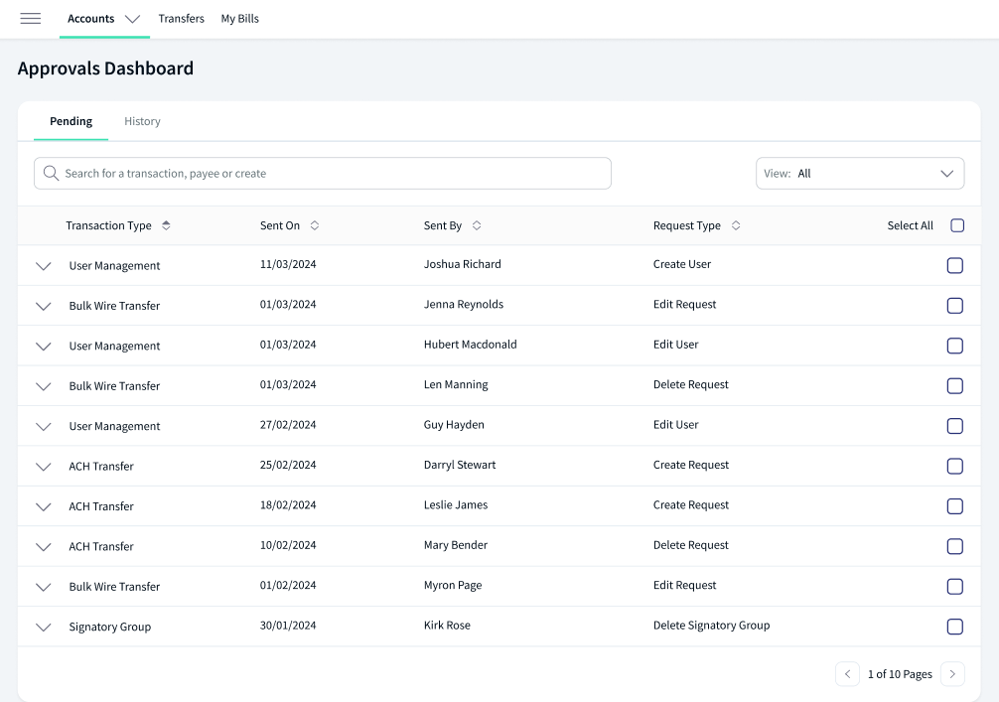Sort by Request Type arrow icon
Screen dimensions: 999x702
[x=736, y=225]
